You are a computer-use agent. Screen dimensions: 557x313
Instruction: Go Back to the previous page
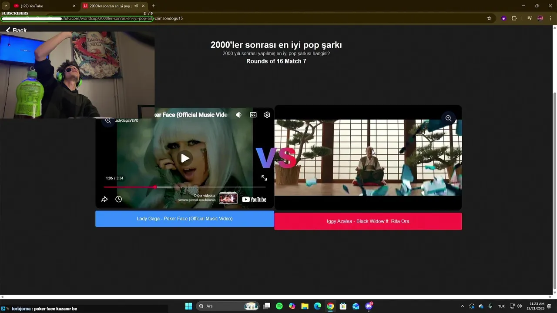coord(16,30)
